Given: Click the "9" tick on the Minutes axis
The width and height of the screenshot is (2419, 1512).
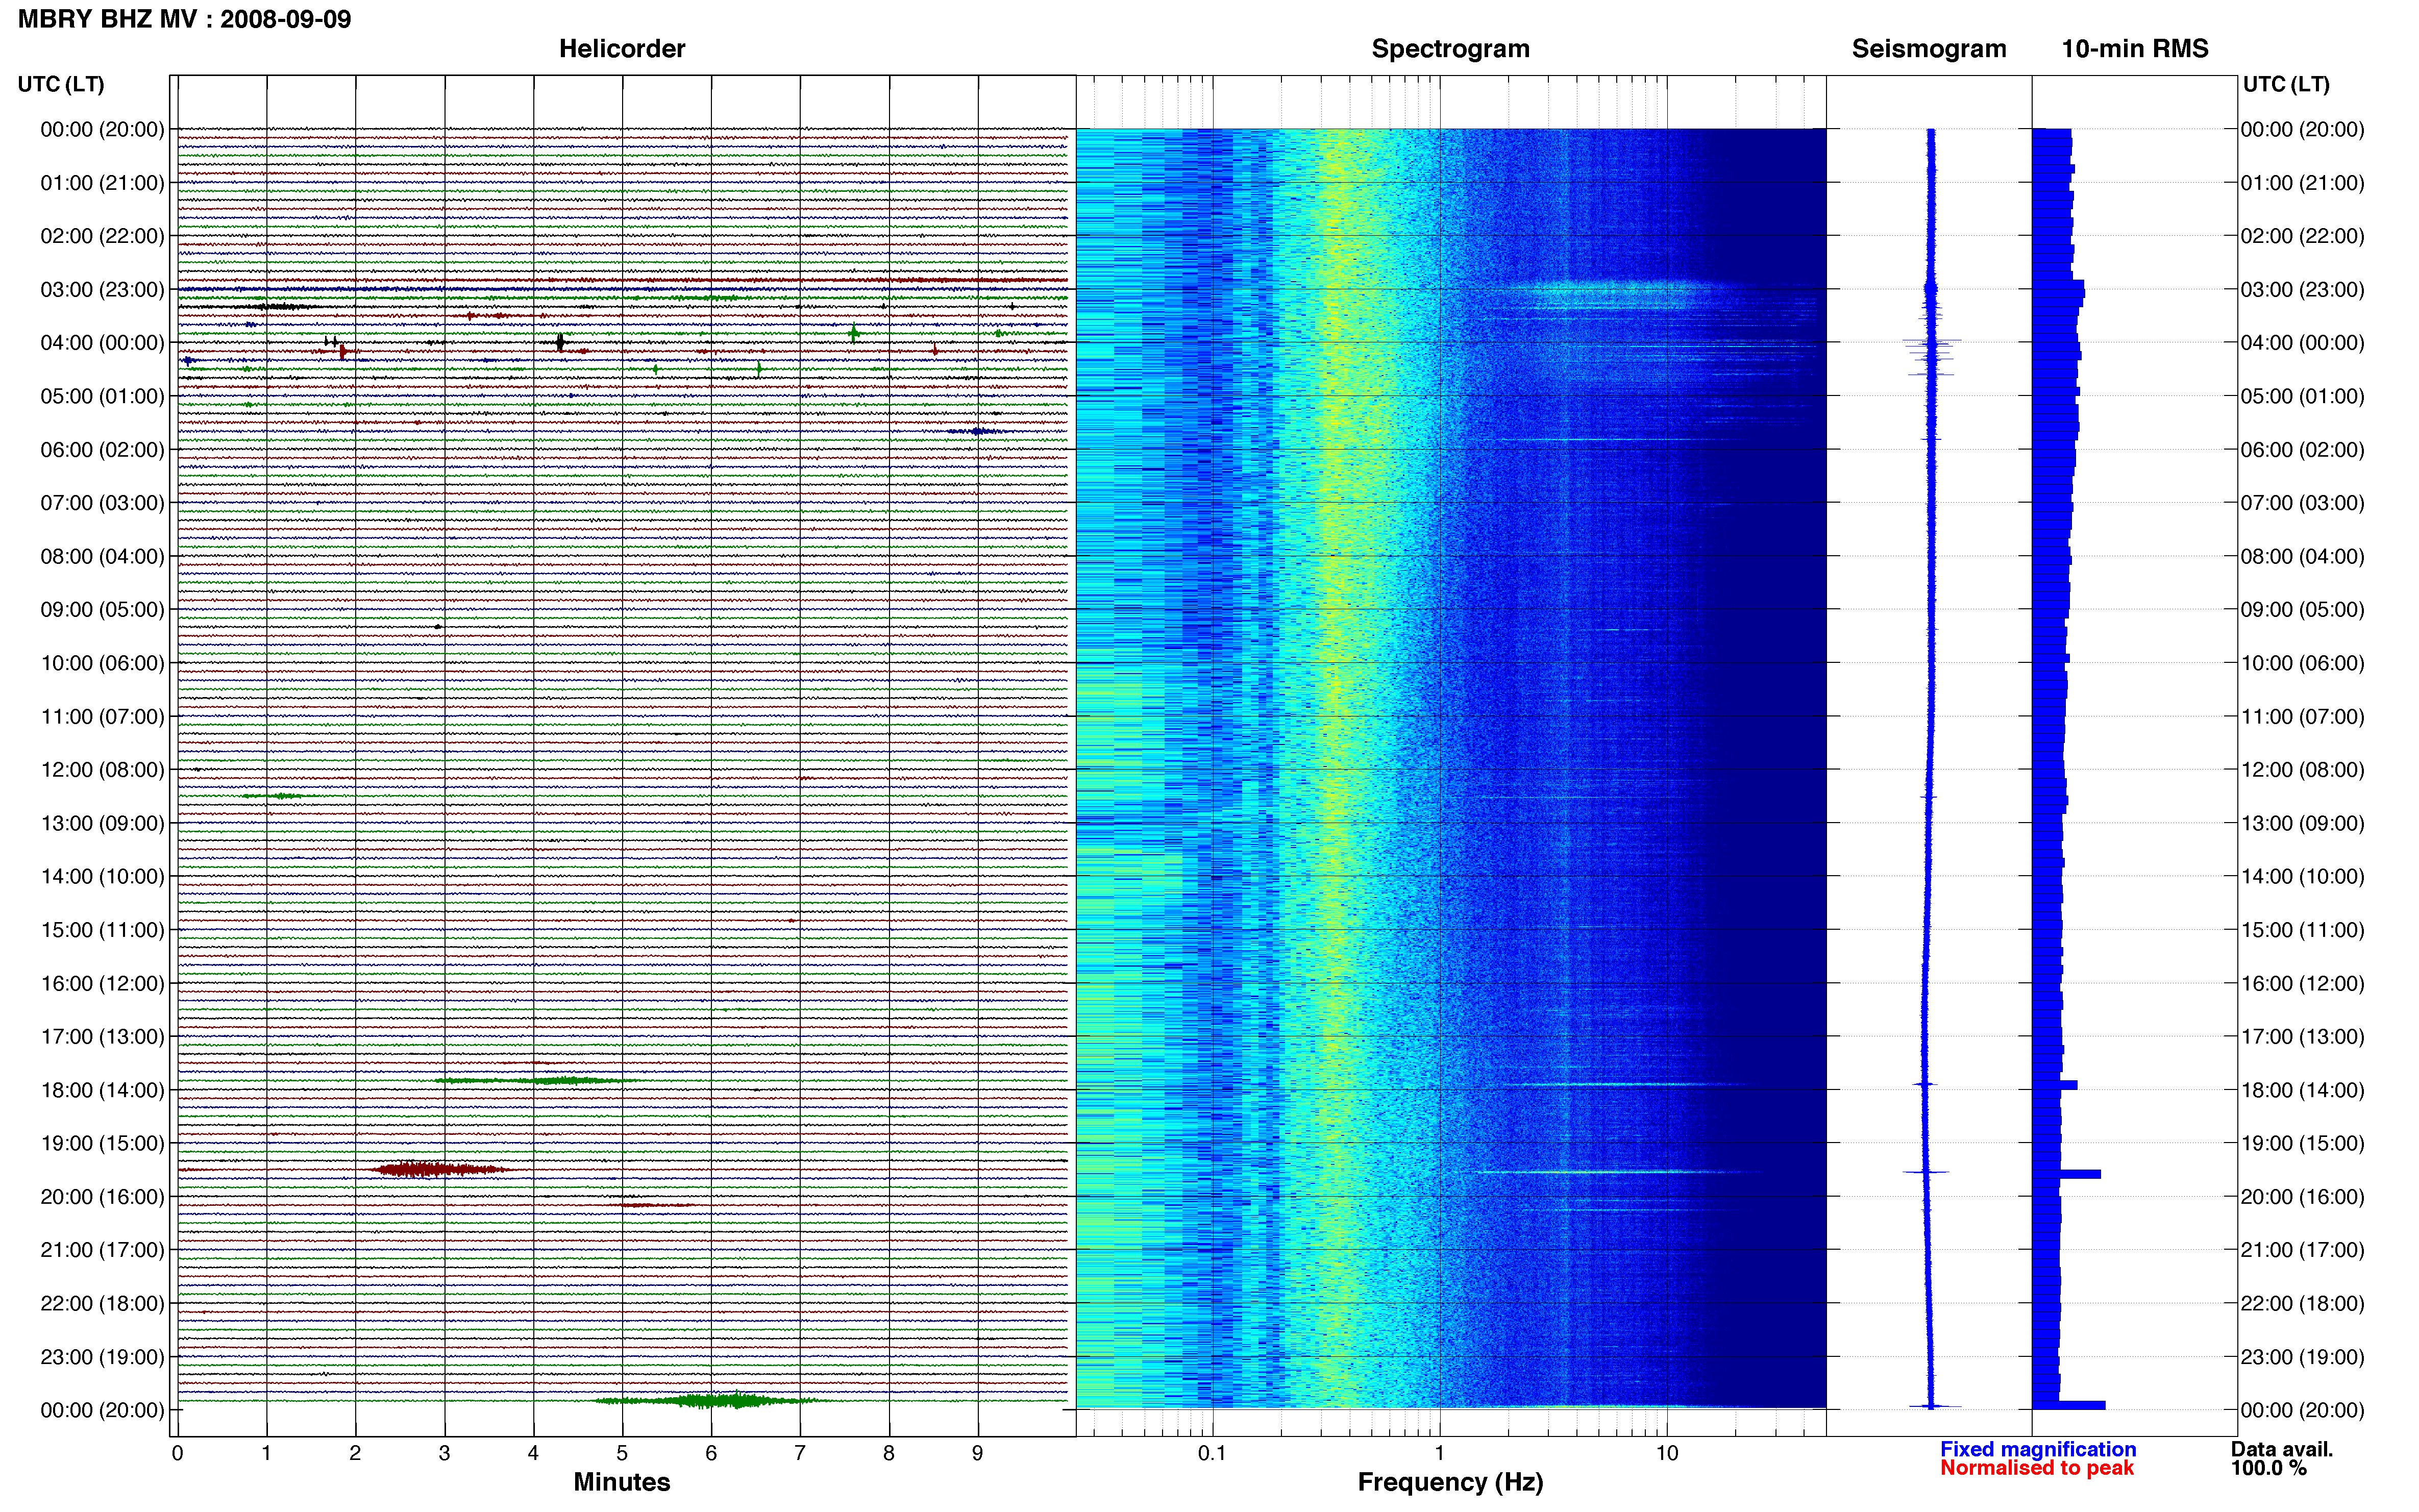Looking at the screenshot, I should point(978,1453).
